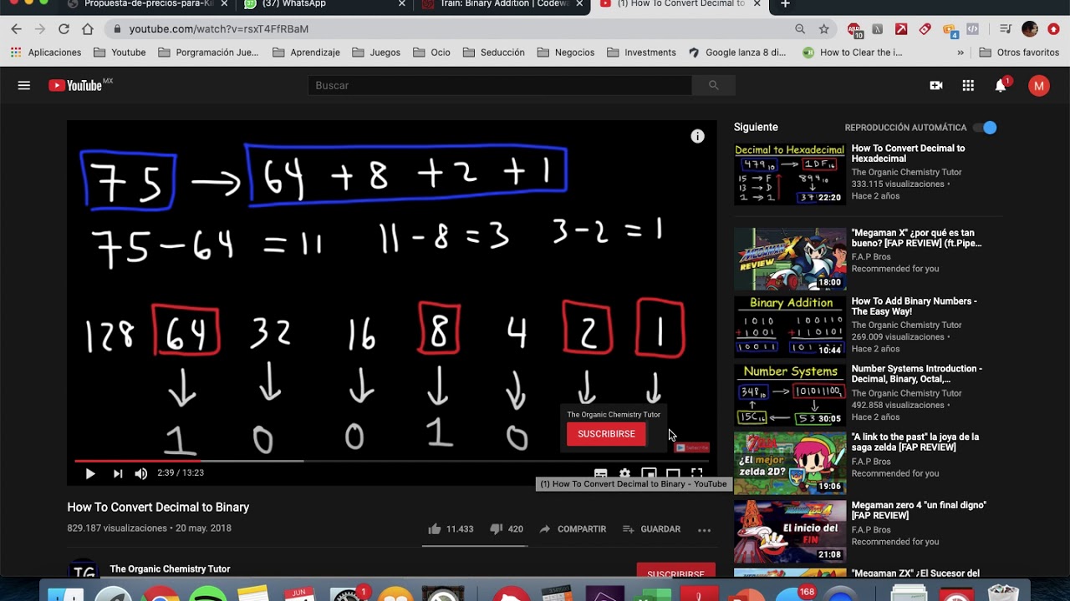1070x601 pixels.
Task: Enter fullscreen mode in video player
Action: point(696,473)
